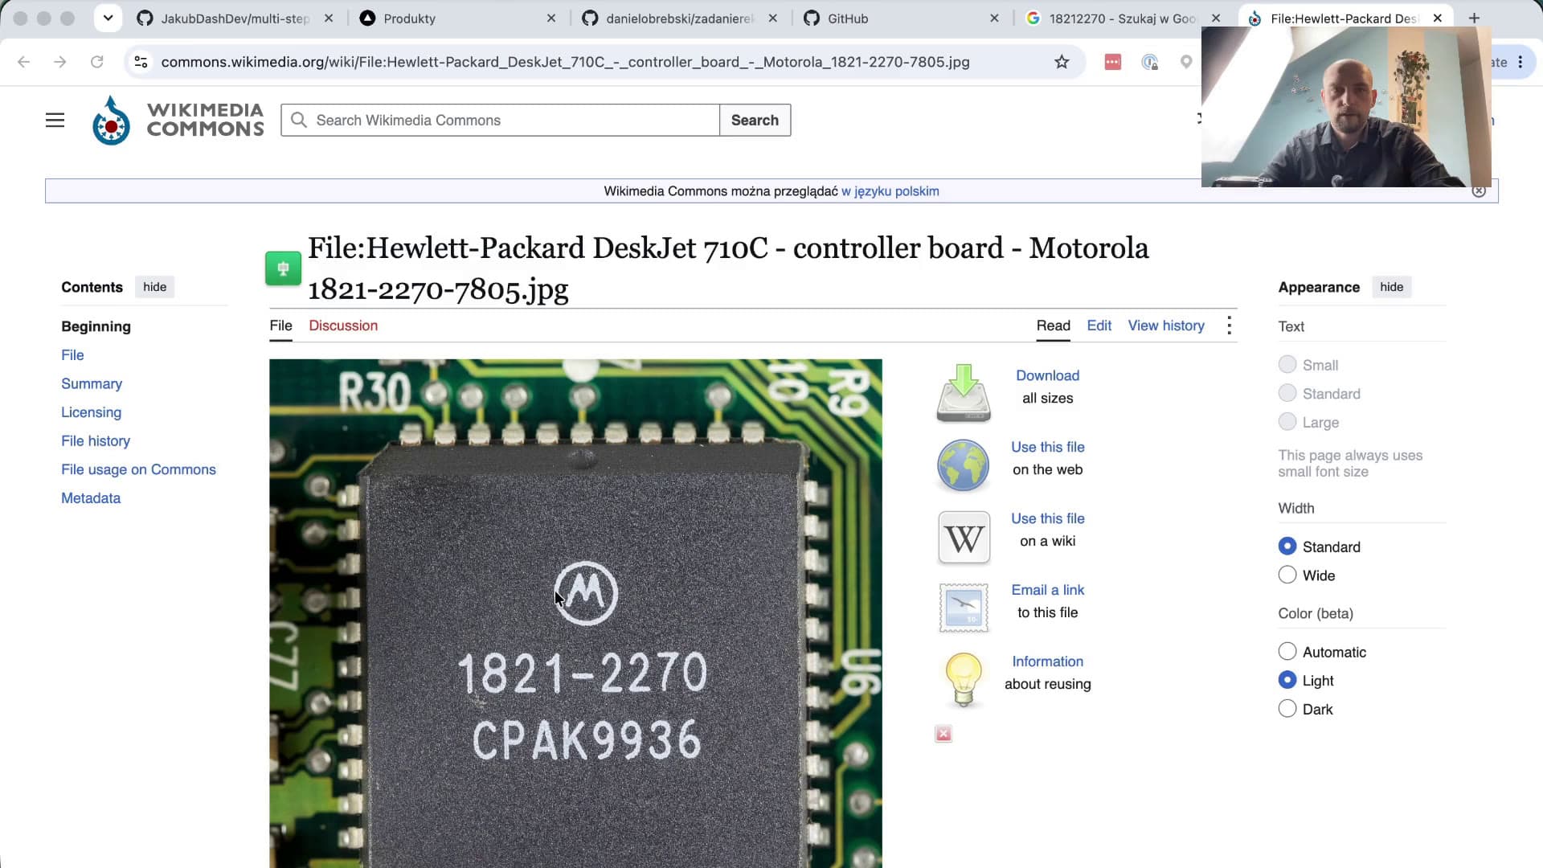Click the green Download arrow icon

[964, 392]
